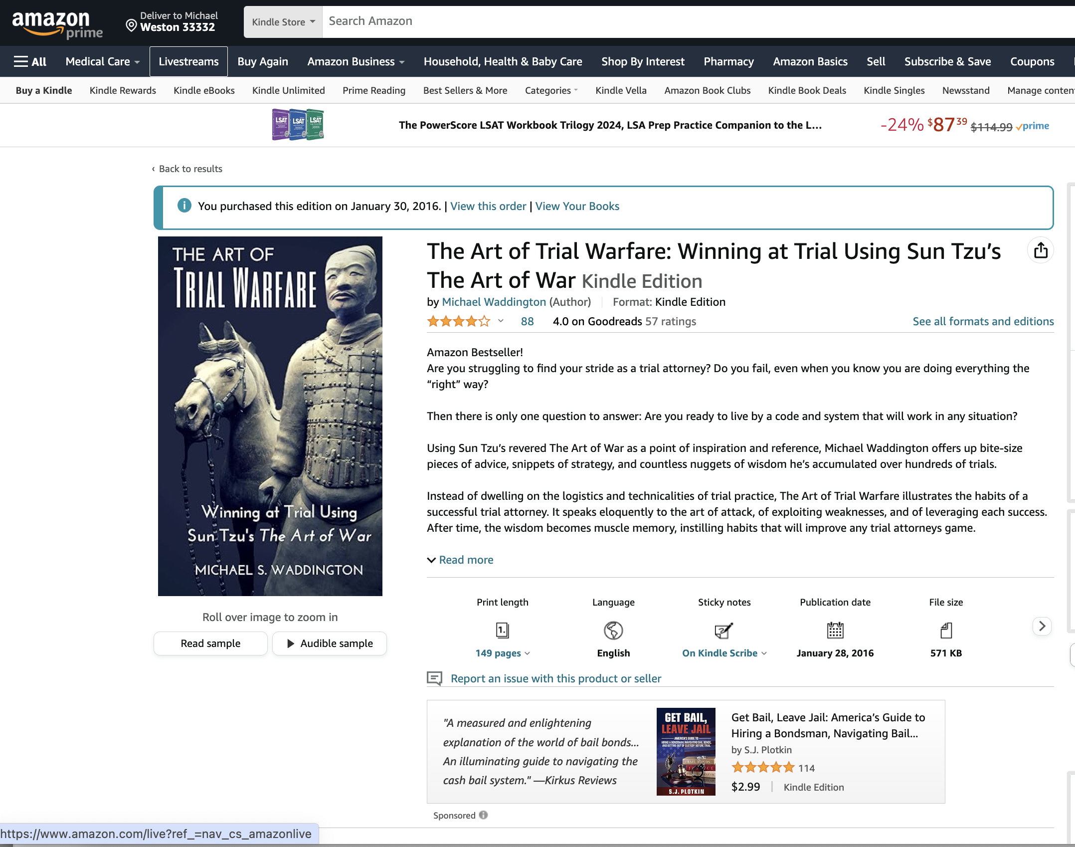This screenshot has height=847, width=1075.
Task: Click the Search Amazon input field
Action: pyautogui.click(x=698, y=21)
